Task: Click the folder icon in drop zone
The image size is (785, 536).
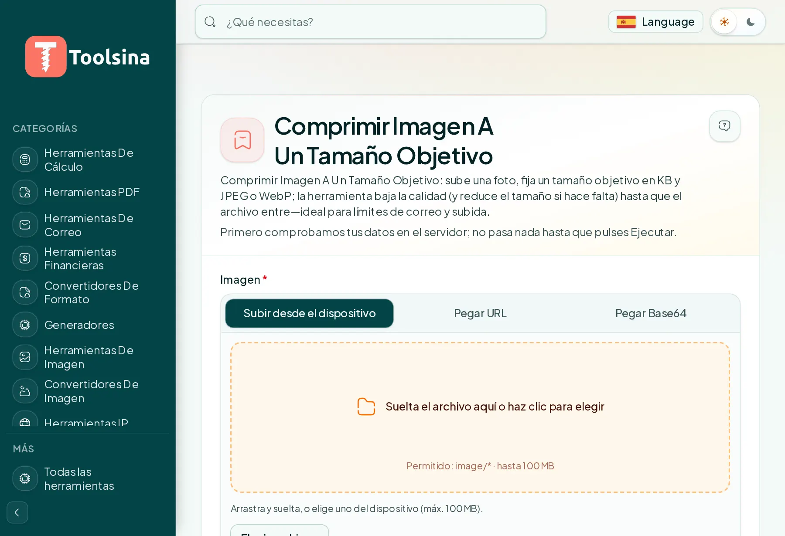Action: 366,407
